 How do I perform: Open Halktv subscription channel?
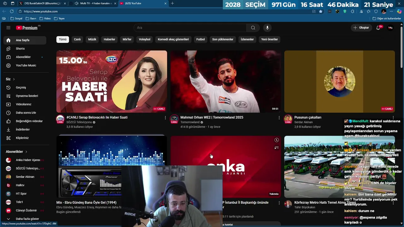pyautogui.click(x=25, y=185)
